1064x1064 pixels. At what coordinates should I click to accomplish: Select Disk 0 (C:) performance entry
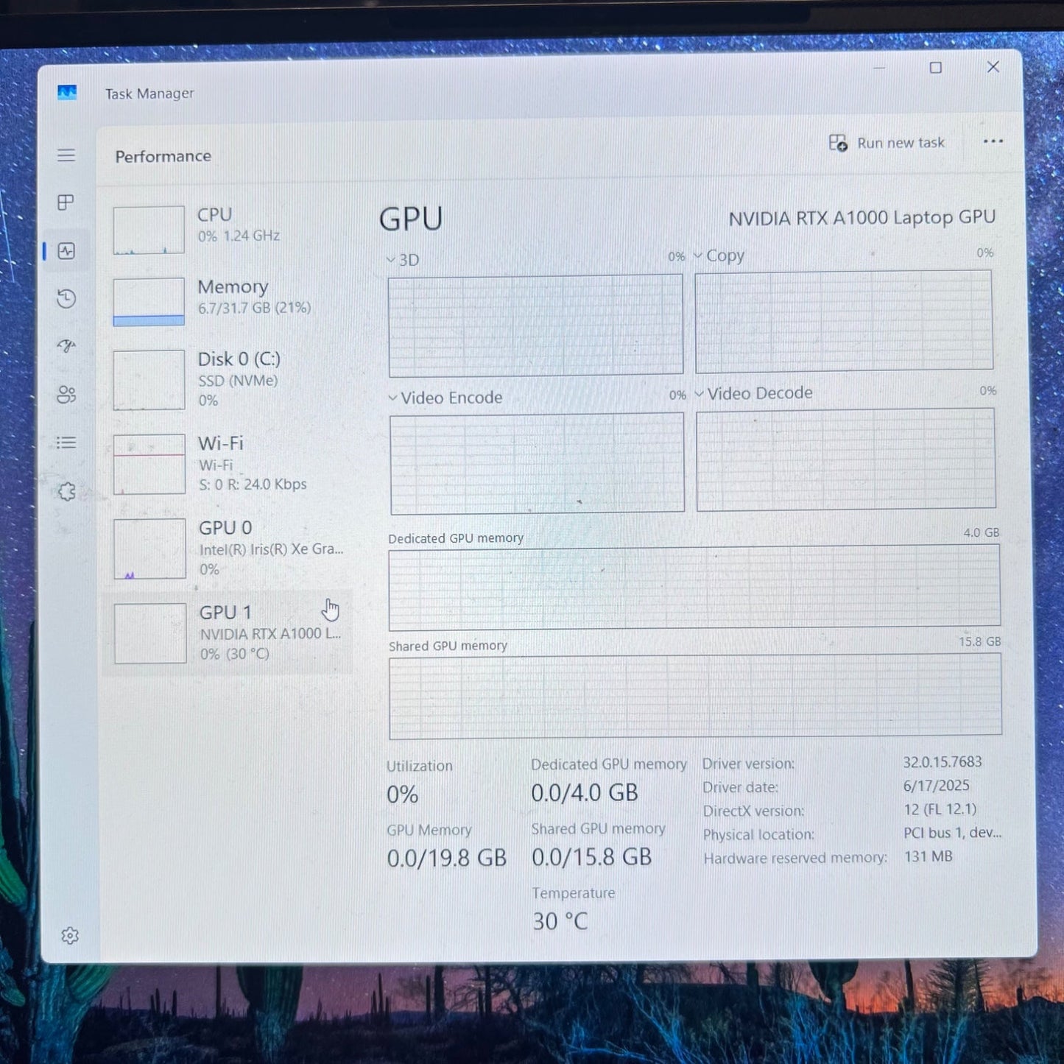coord(228,378)
